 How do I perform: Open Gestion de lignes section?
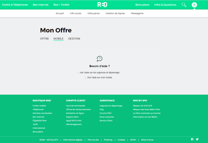(x=115, y=13)
